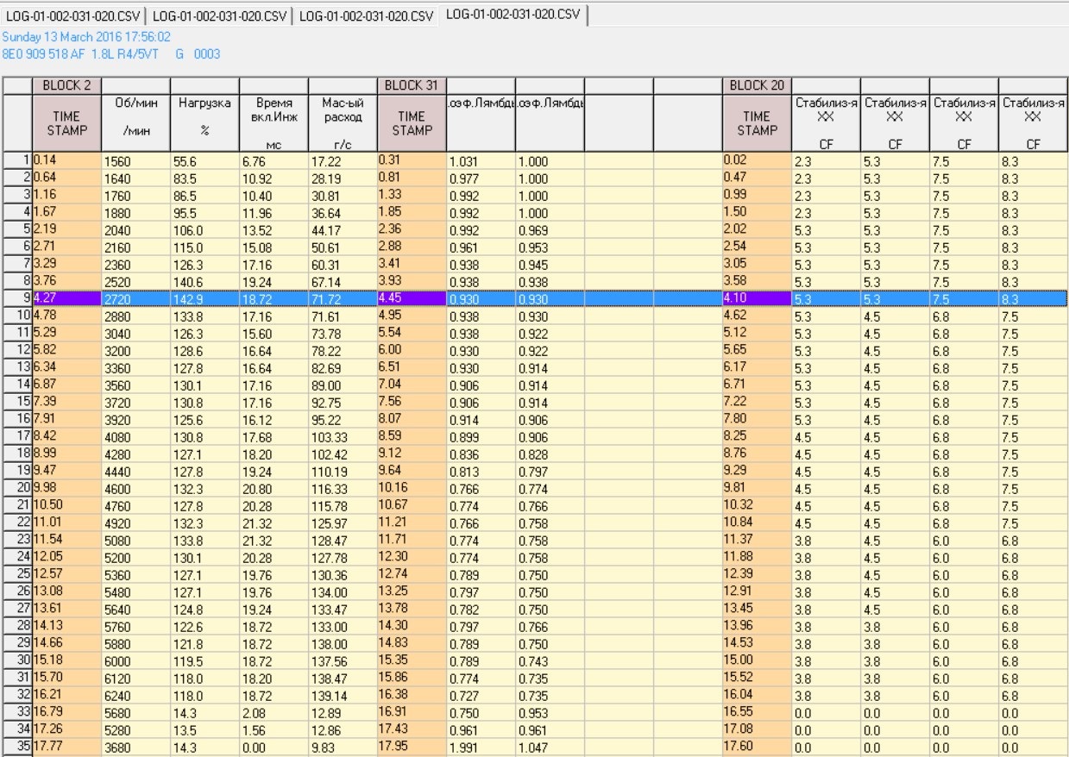Click the load cell showing 55.6

(x=205, y=161)
